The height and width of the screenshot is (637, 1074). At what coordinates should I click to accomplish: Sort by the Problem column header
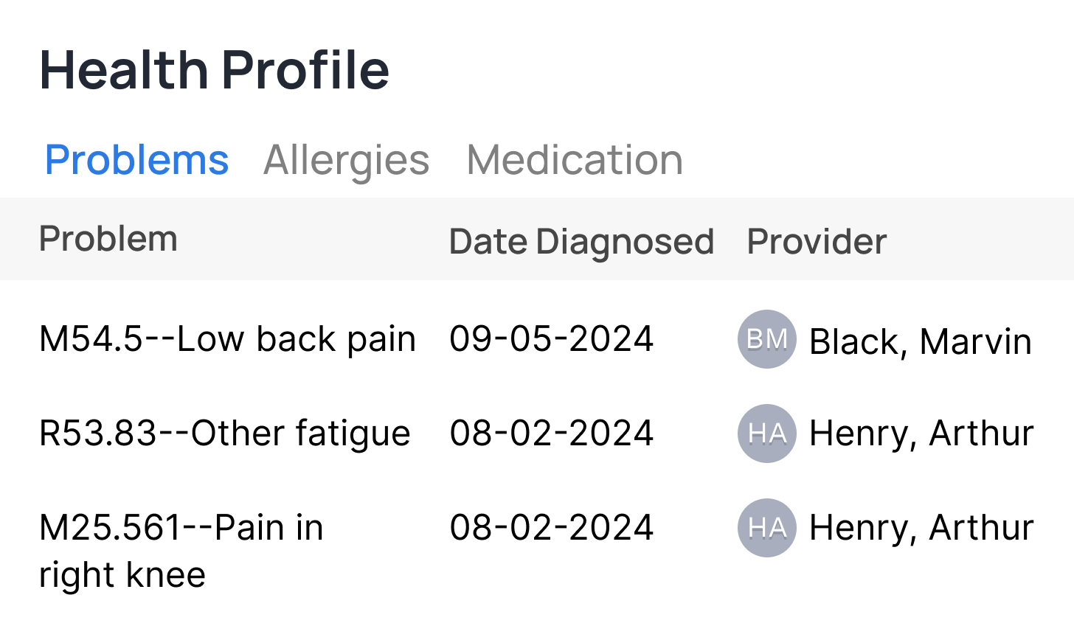108,239
